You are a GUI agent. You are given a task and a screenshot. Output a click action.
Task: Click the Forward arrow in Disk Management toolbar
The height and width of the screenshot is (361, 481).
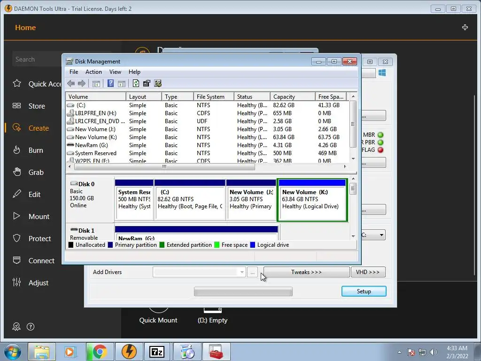coord(82,83)
